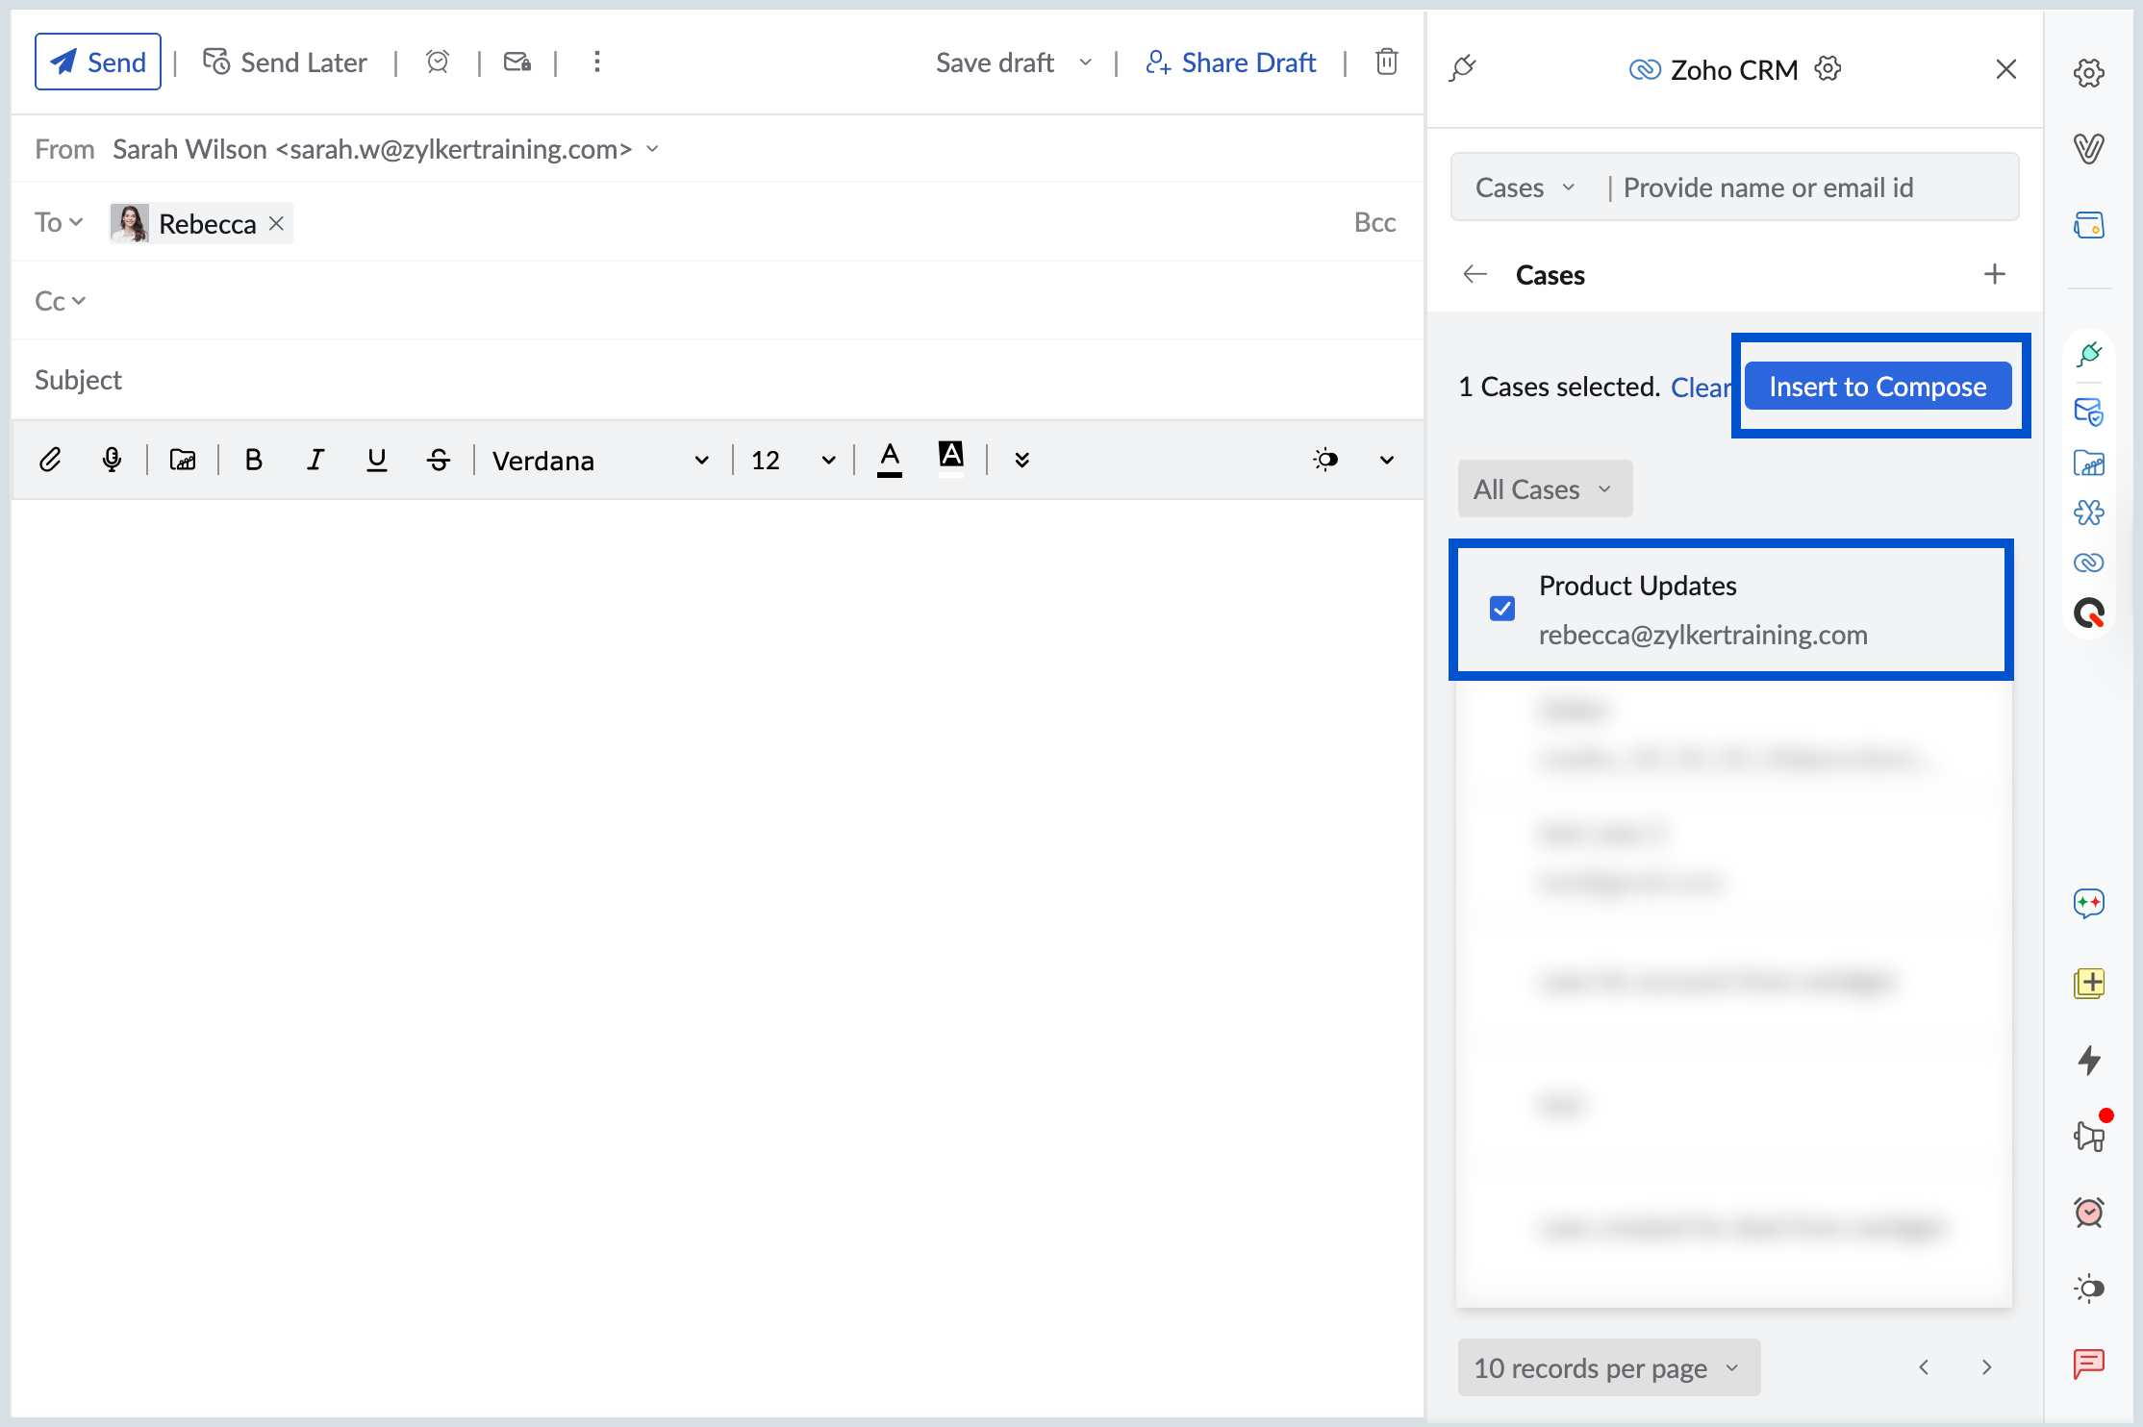Click the plus icon to add a case
Viewport: 2143px width, 1427px height.
pyautogui.click(x=1994, y=274)
